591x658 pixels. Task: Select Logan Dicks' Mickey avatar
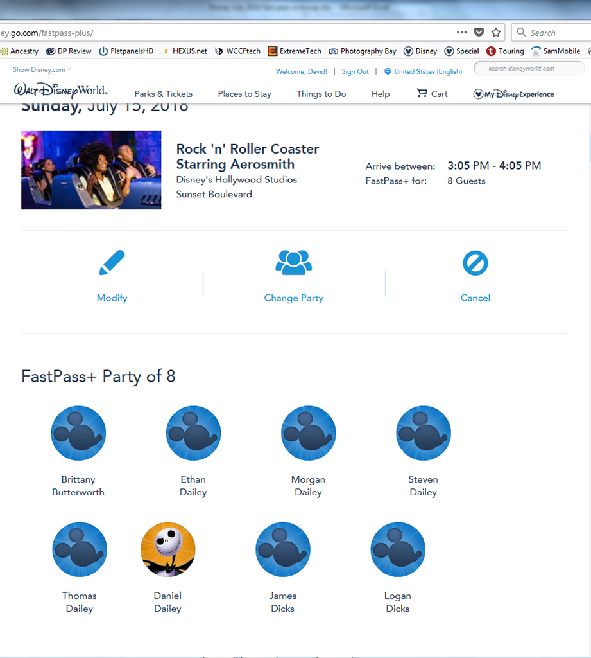click(x=398, y=549)
